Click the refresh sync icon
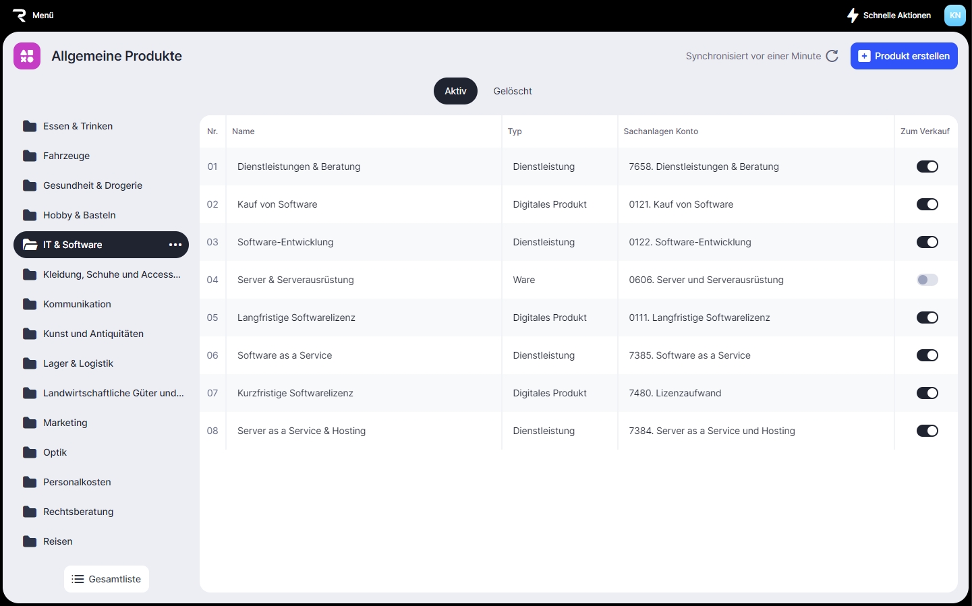The height and width of the screenshot is (606, 972). point(832,56)
